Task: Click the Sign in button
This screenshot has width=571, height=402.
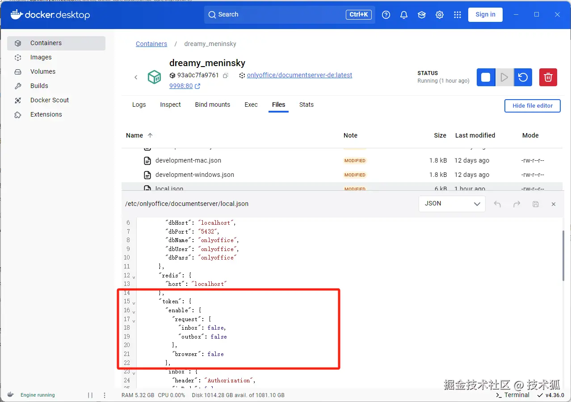Action: [x=485, y=14]
